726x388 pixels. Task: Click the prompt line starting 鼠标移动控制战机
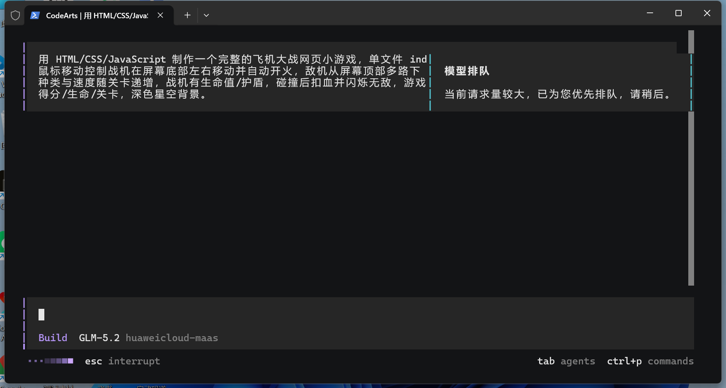tap(229, 71)
